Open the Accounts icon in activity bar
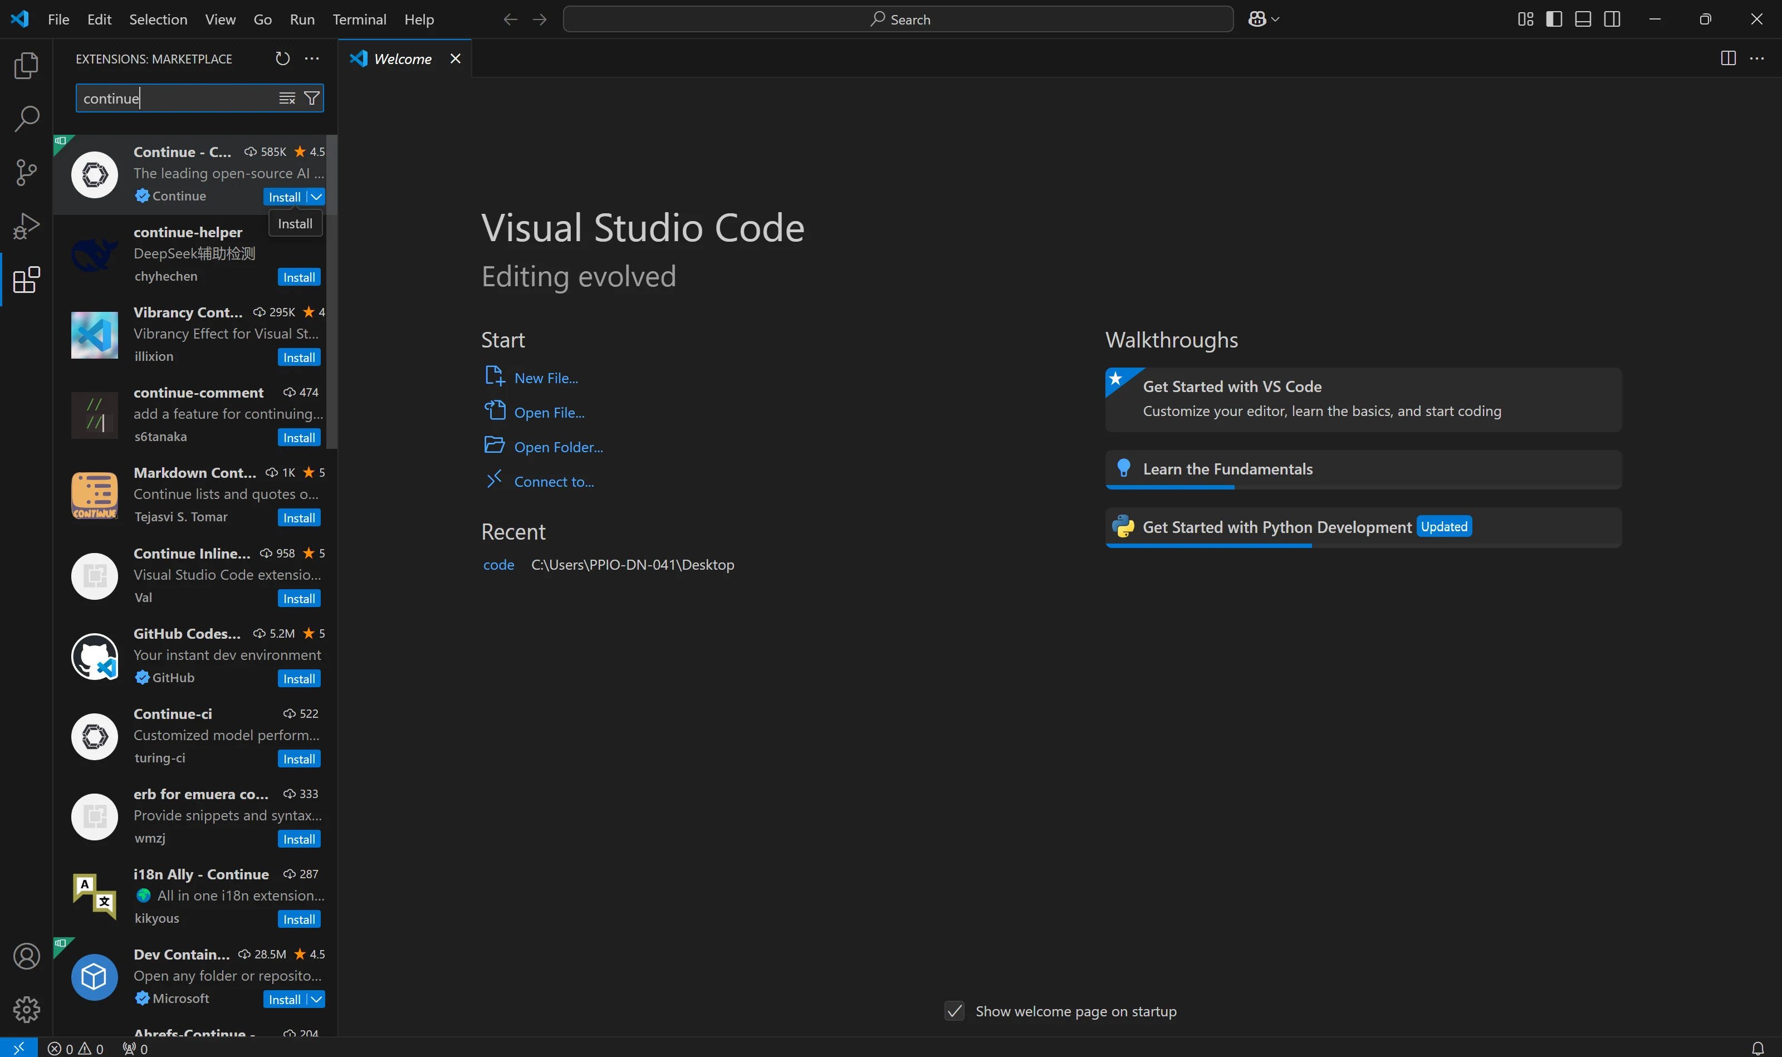This screenshot has width=1782, height=1057. click(x=26, y=956)
